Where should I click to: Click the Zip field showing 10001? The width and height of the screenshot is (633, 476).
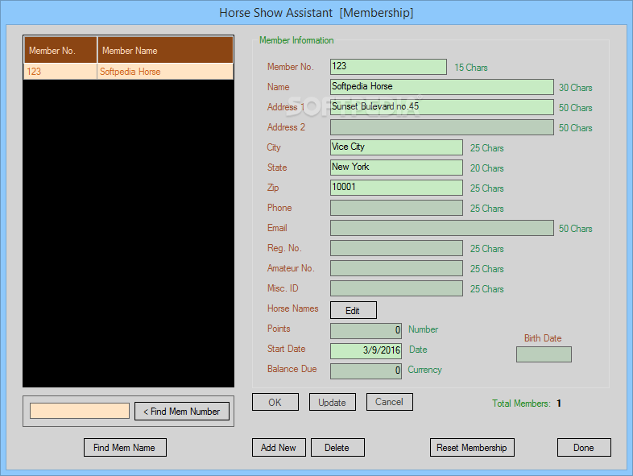(x=396, y=188)
